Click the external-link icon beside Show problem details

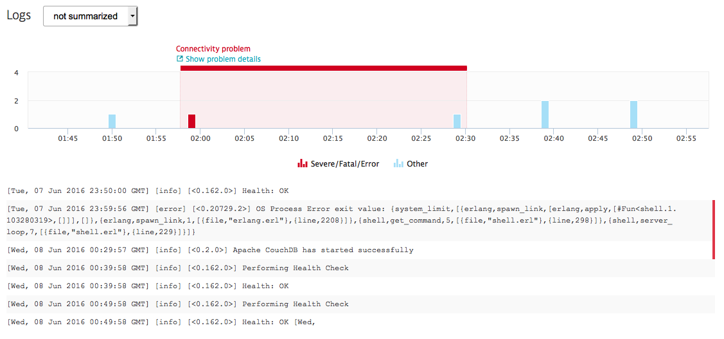coord(180,59)
